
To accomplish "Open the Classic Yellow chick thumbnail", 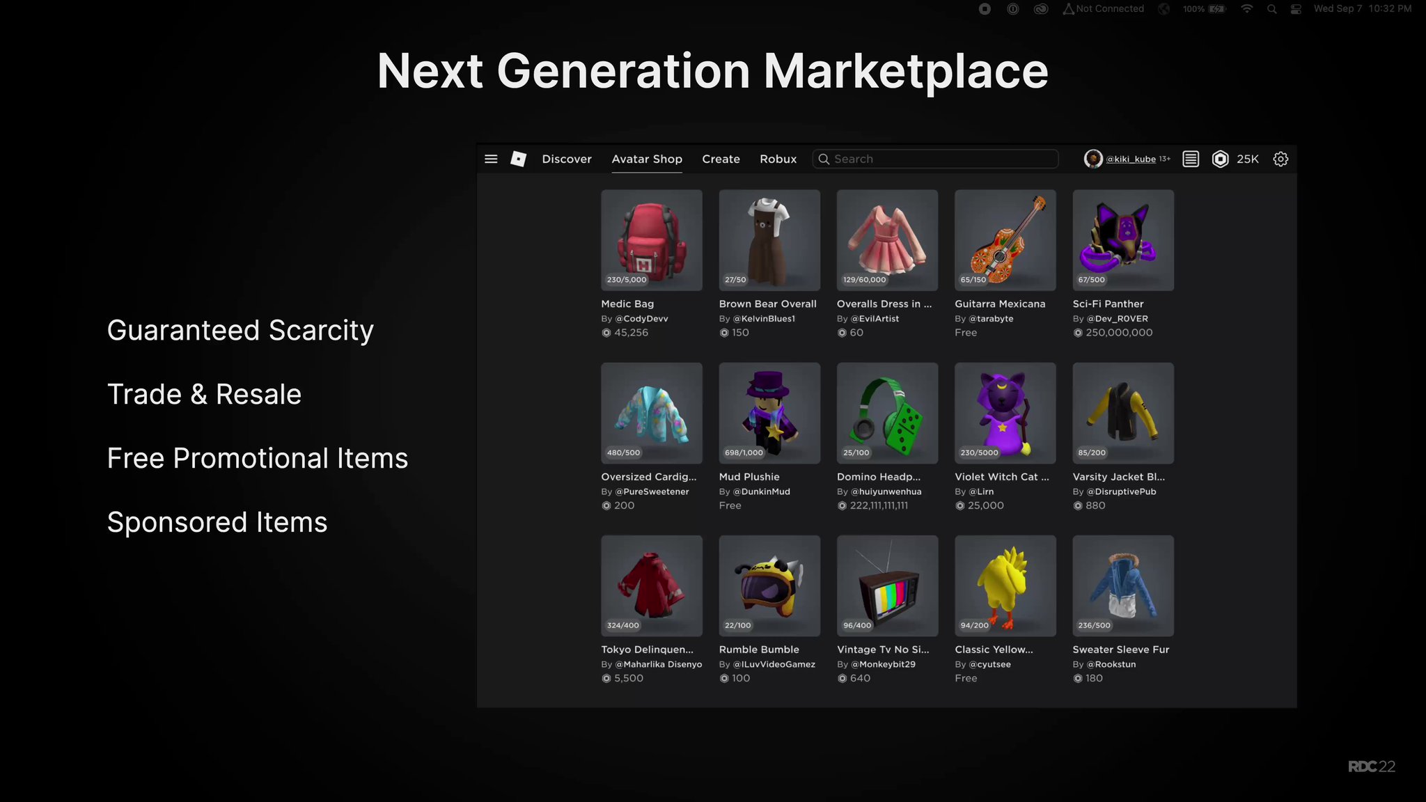I will pyautogui.click(x=1005, y=585).
